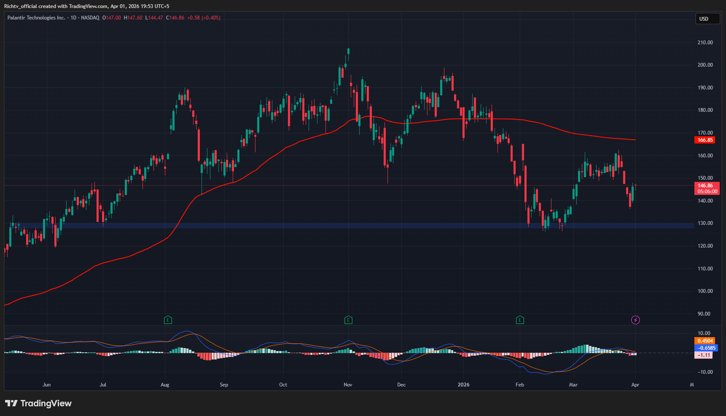Click the Palantir Technologies Inc. symbol title

pyautogui.click(x=36, y=18)
